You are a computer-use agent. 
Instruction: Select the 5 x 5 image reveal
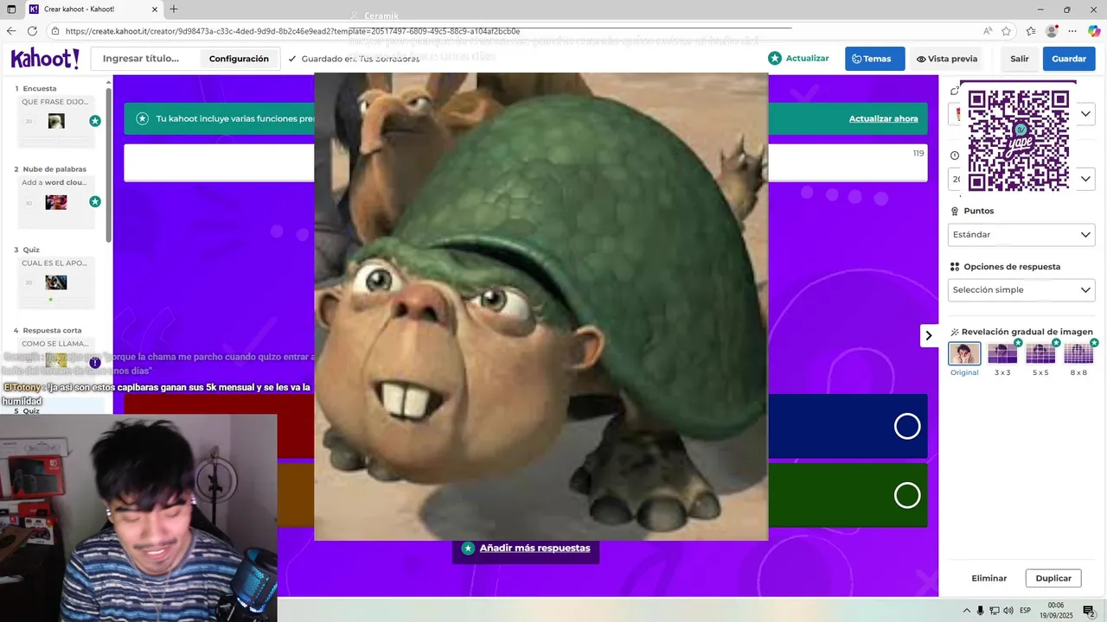1040,353
